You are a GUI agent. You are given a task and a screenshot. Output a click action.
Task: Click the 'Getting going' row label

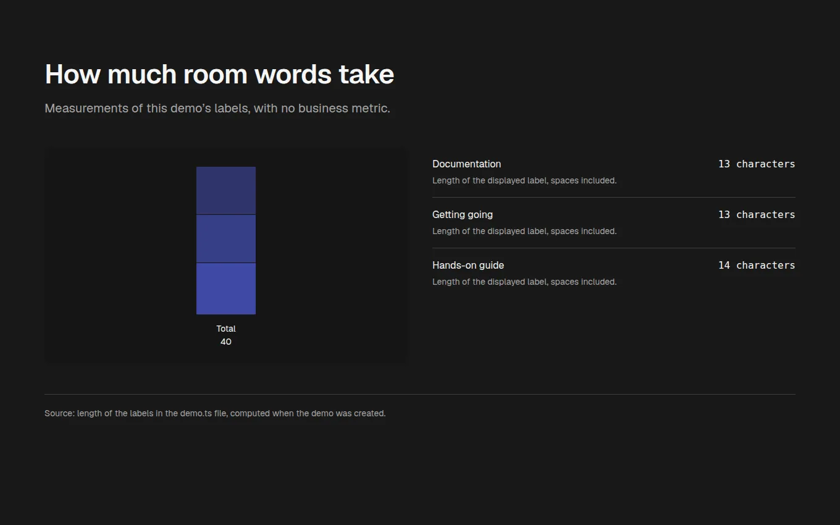tap(463, 214)
